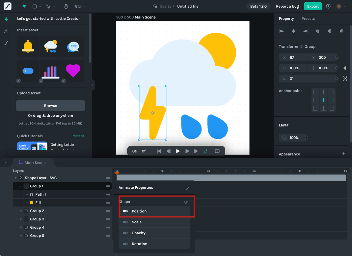This screenshot has height=256, width=352.
Task: Set the rotation keyframe diamond for angle
Action: (x=337, y=79)
